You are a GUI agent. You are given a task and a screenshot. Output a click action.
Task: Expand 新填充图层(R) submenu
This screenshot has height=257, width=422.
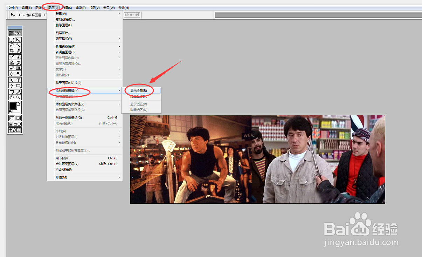85,46
